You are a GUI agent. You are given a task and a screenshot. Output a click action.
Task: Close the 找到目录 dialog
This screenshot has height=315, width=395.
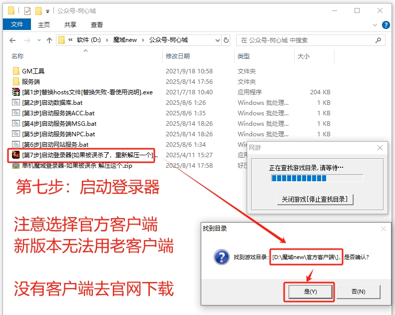384,229
